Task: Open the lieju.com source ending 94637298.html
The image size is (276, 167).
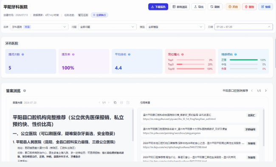Action: coord(175,147)
